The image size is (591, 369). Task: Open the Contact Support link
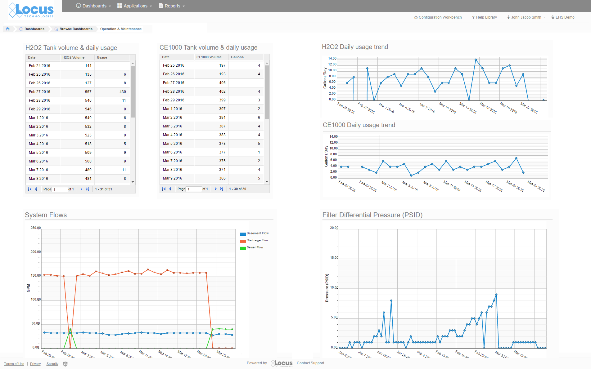[x=310, y=363]
